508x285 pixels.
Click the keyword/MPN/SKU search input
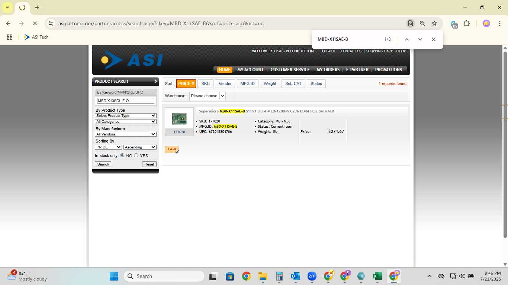126,101
